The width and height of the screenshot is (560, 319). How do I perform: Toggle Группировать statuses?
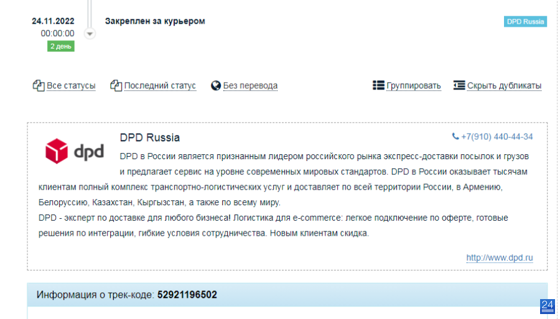point(414,86)
